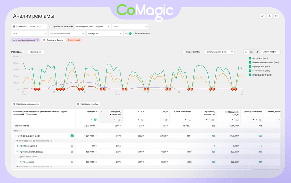The height and width of the screenshot is (183, 291).
Task: Open Яндекс.Директ Звонки link 223
Action: tap(260, 136)
